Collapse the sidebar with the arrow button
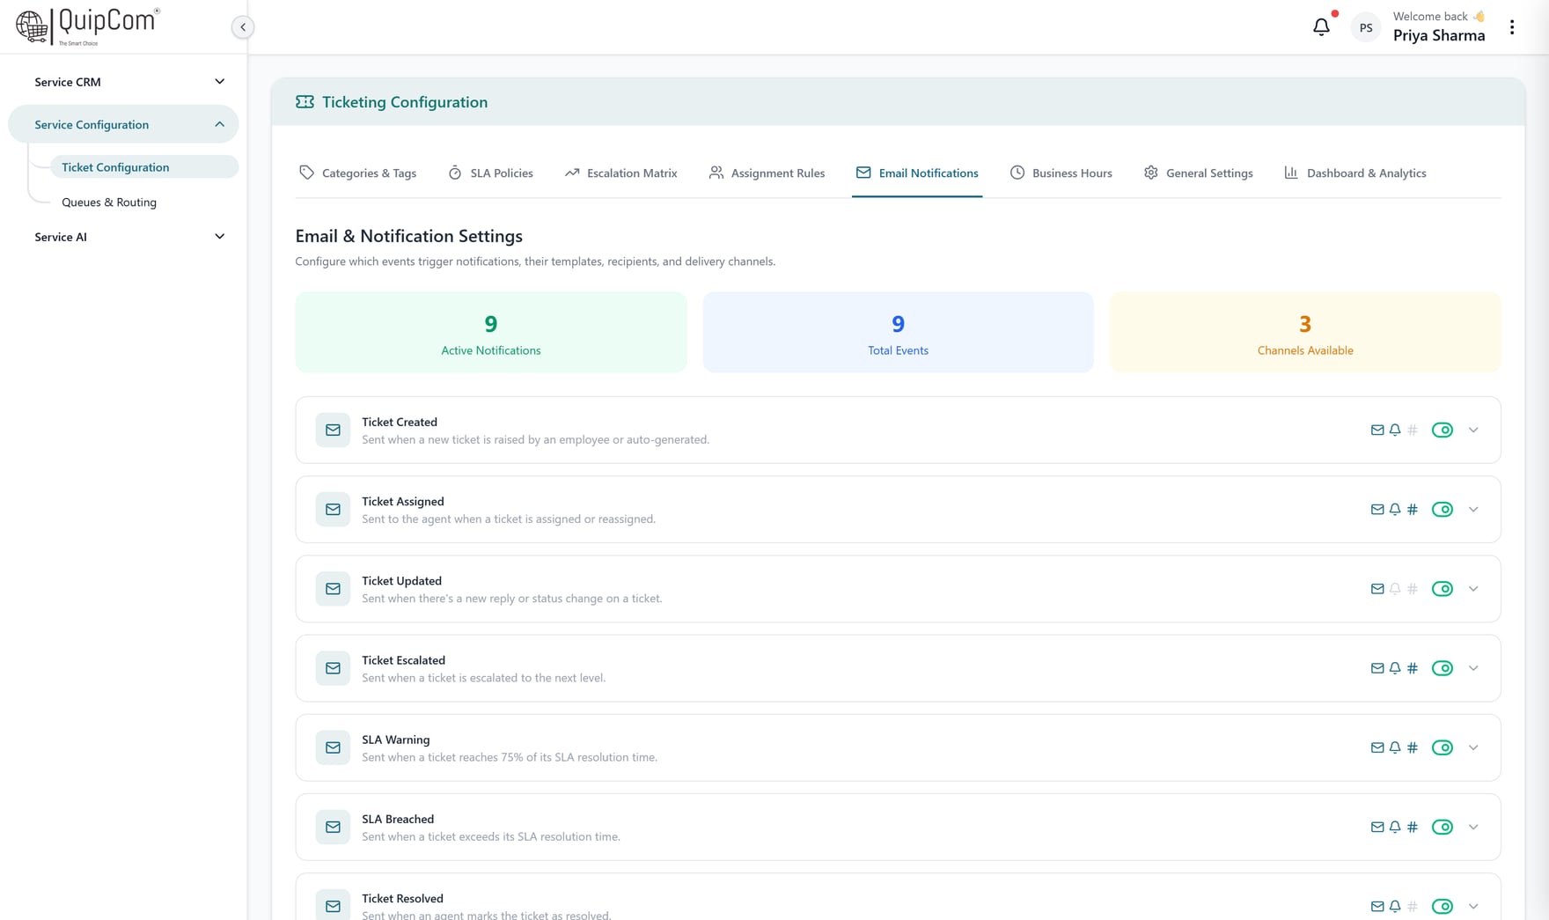 point(243,27)
